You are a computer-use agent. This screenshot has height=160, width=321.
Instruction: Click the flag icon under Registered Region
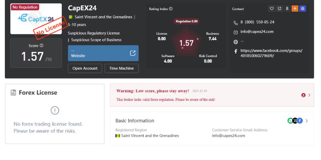coord(118,136)
